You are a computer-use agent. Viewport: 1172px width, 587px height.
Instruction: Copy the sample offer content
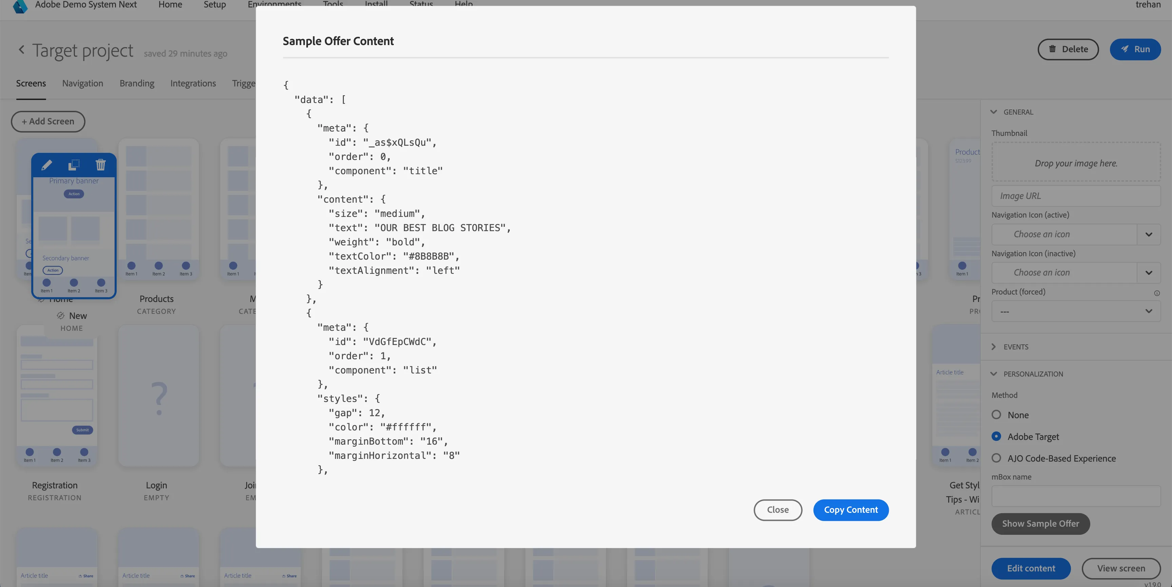(850, 510)
